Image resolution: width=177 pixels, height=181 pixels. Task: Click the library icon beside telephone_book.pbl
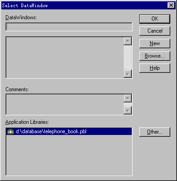pyautogui.click(x=10, y=131)
